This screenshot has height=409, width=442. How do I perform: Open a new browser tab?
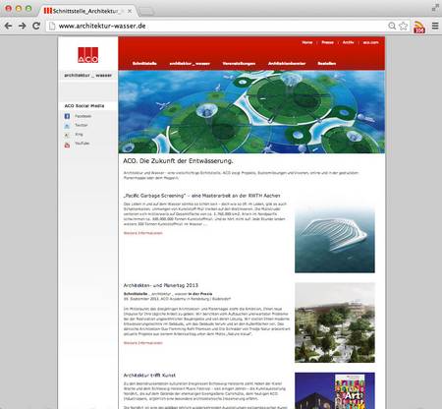(146, 12)
